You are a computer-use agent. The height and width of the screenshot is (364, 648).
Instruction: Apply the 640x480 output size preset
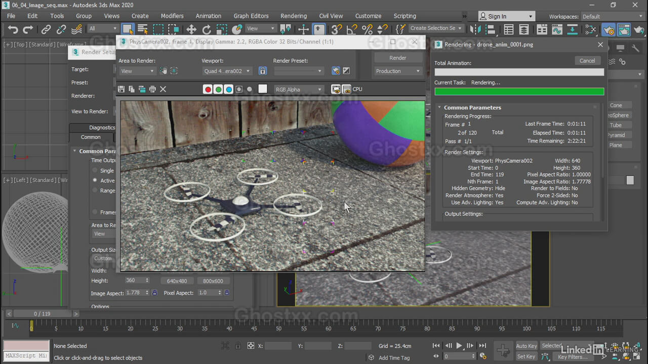[177, 281]
